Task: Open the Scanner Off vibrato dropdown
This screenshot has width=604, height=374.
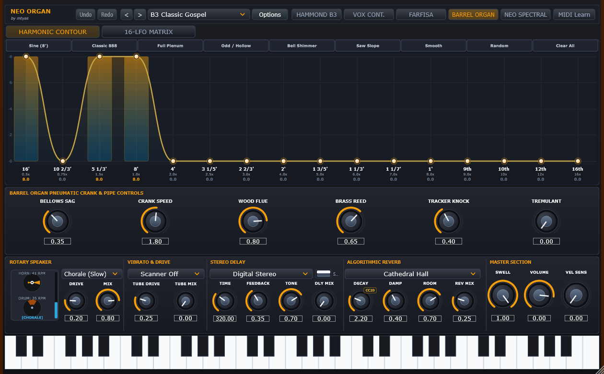Action: click(165, 274)
